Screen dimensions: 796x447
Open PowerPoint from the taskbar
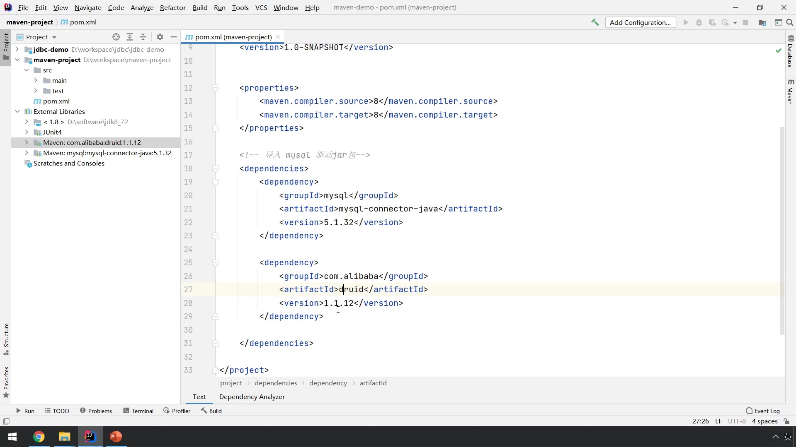[116, 437]
